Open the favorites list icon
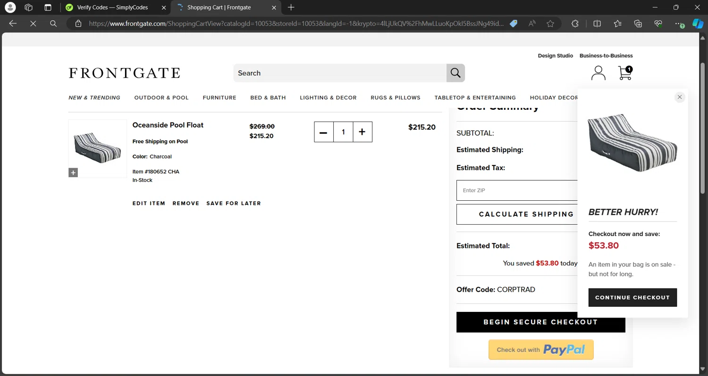The height and width of the screenshot is (376, 708). pos(618,24)
